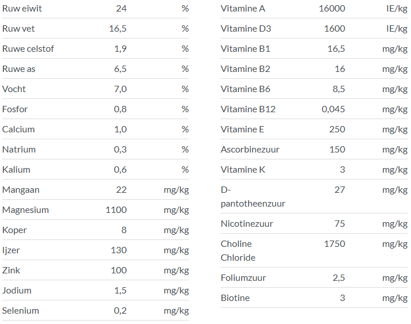Select the Ruw vet row label

[x=18, y=29]
